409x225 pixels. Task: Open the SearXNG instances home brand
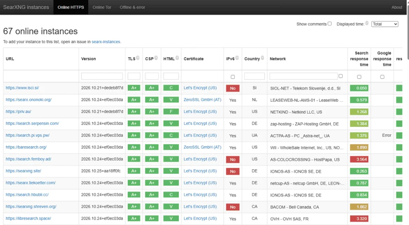click(x=26, y=7)
